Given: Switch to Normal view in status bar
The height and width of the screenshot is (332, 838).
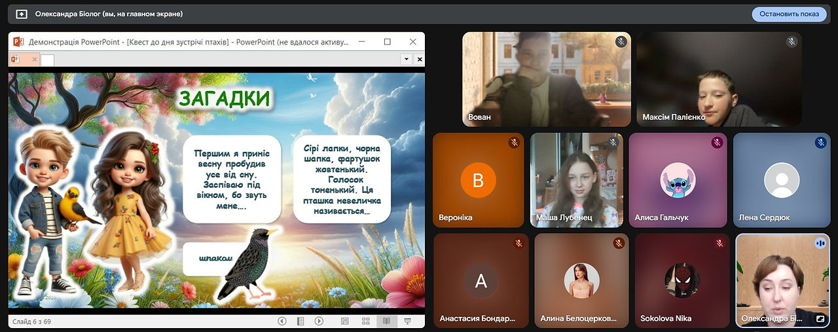Looking at the screenshot, I should [345, 321].
